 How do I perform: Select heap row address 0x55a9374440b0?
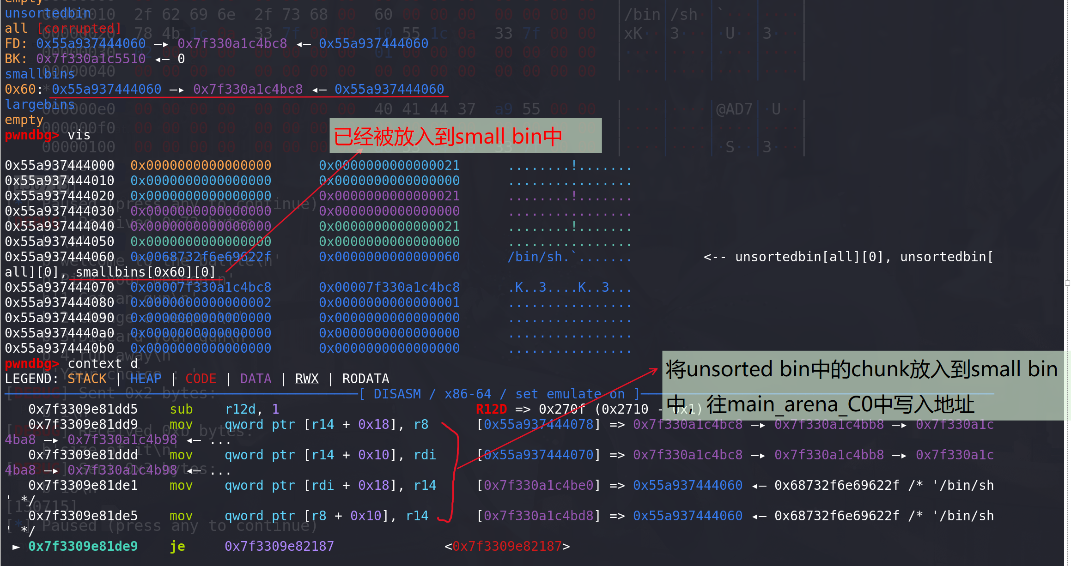click(60, 348)
